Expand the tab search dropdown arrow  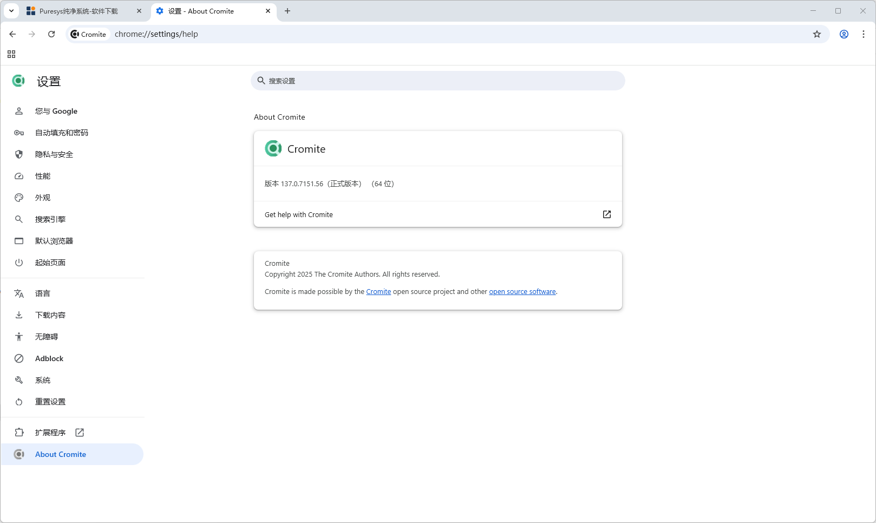(11, 11)
